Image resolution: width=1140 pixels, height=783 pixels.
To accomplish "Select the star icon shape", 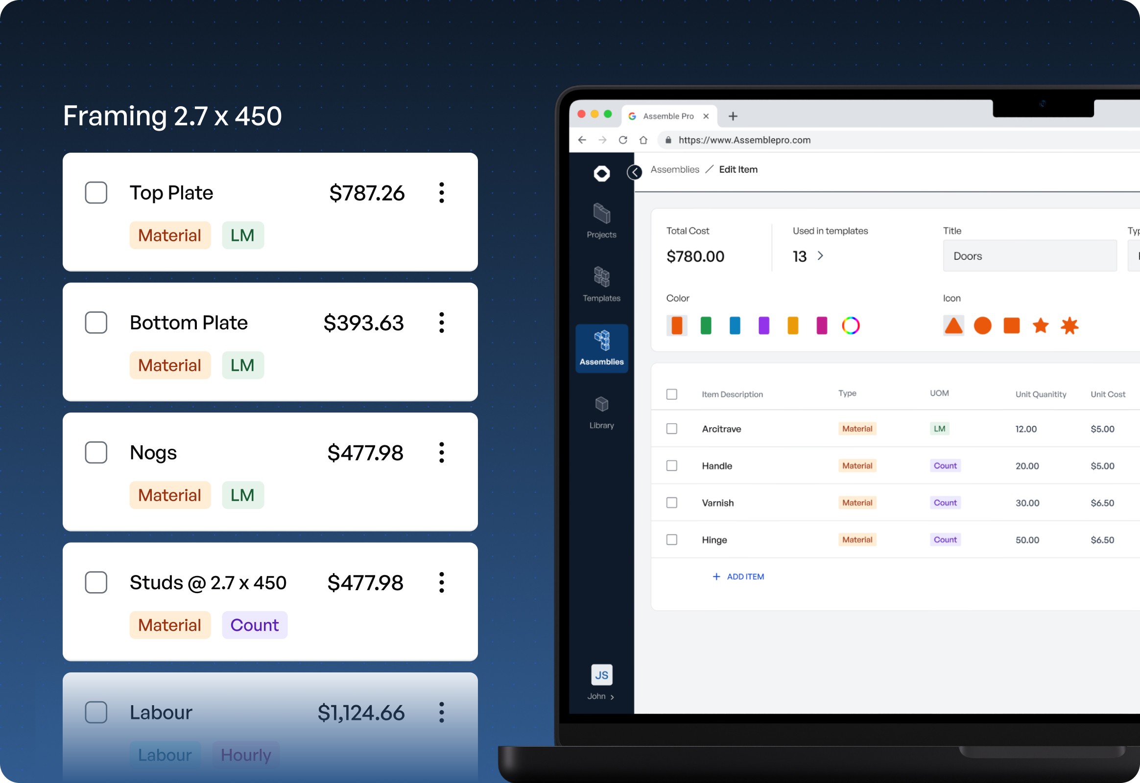I will click(x=1040, y=325).
